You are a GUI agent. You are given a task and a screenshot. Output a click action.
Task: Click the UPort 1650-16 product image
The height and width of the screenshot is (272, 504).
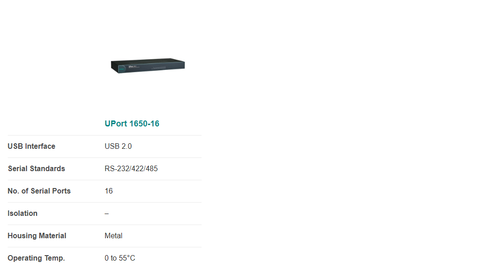[x=148, y=66]
